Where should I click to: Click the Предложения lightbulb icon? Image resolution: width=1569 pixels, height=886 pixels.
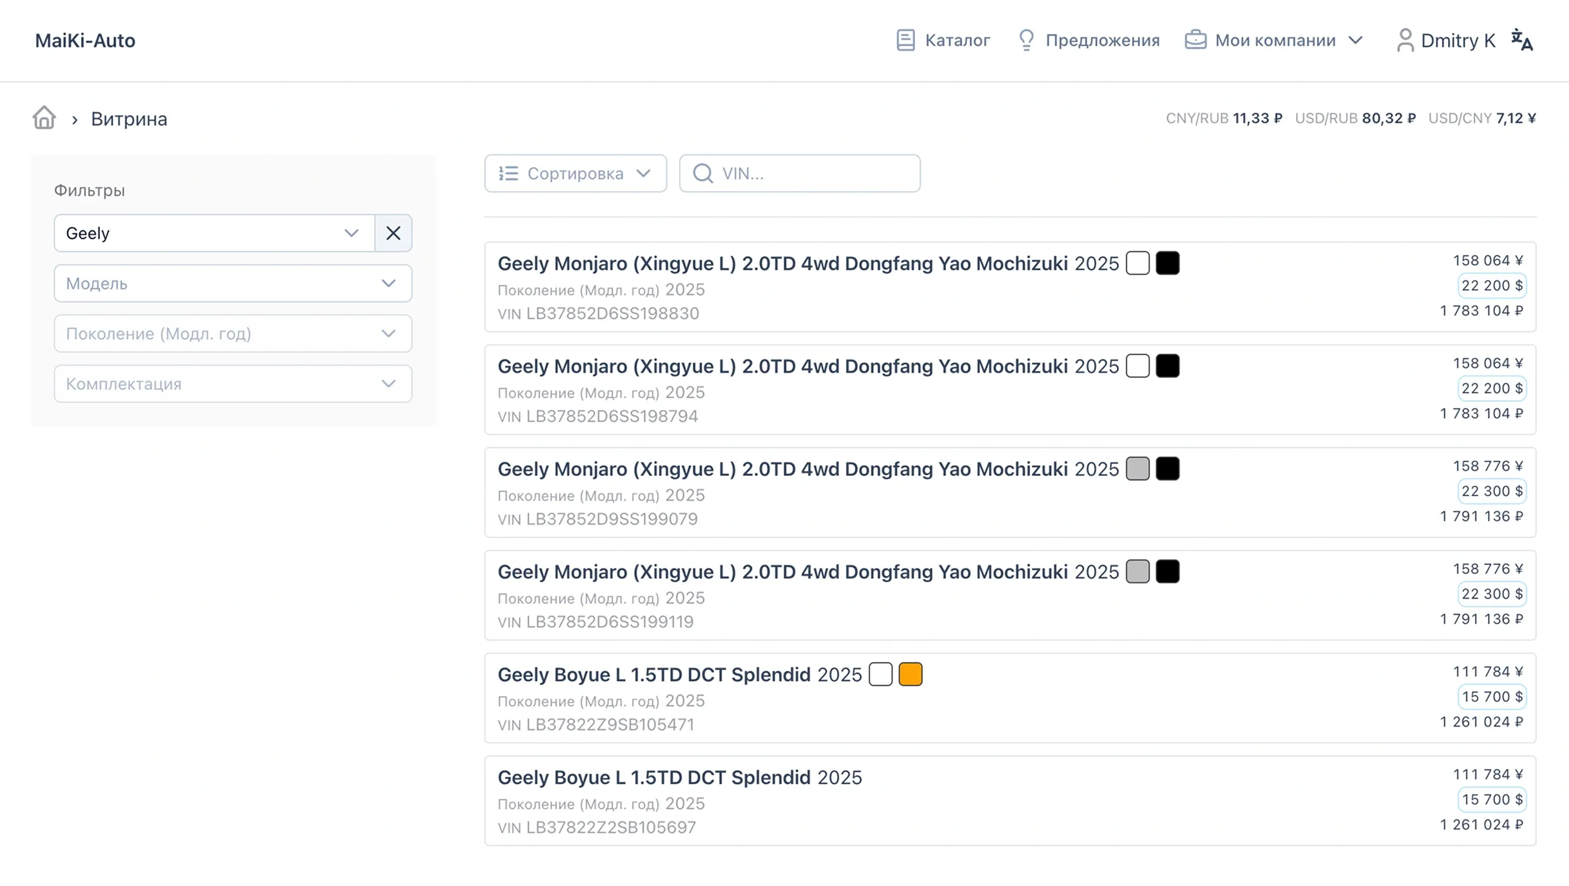1026,40
